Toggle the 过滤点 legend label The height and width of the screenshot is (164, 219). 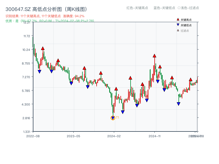click(185, 31)
